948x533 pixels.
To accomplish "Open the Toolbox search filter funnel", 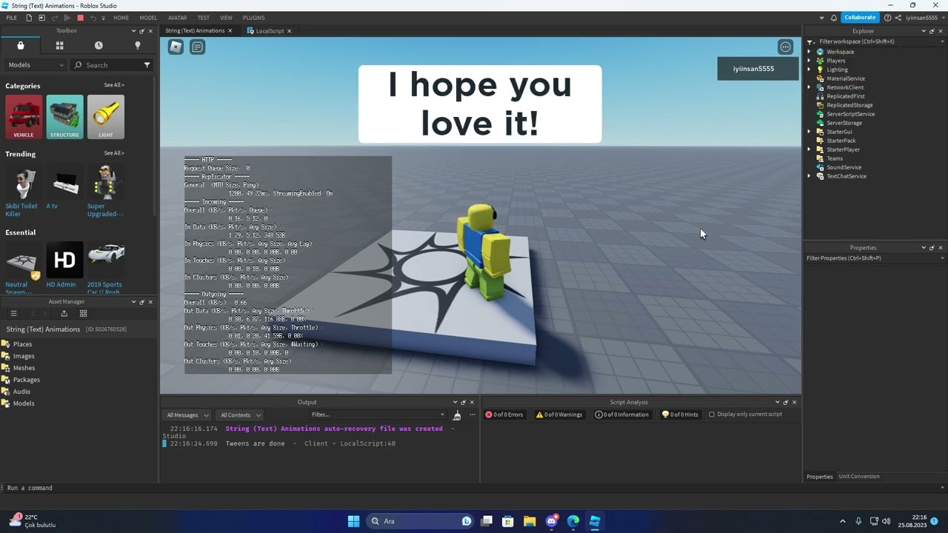I will pyautogui.click(x=147, y=65).
